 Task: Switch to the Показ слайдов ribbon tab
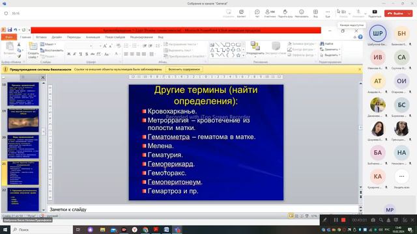click(x=115, y=37)
